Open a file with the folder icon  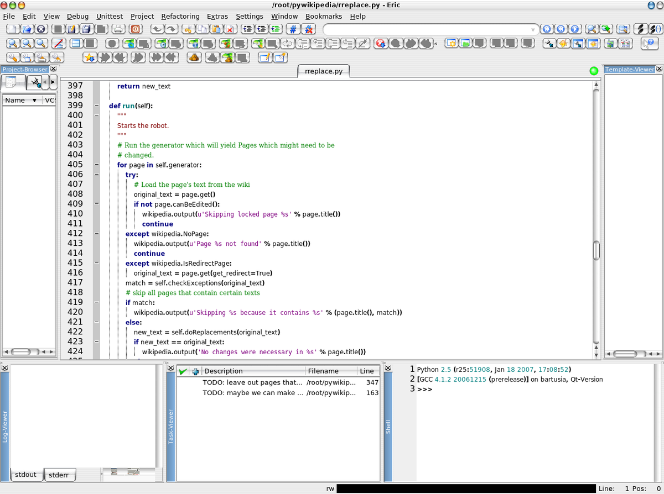point(27,29)
